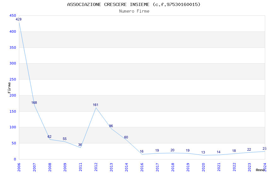Click the vertical Firme axis title
This screenshot has width=268, height=173.
(x=9, y=88)
